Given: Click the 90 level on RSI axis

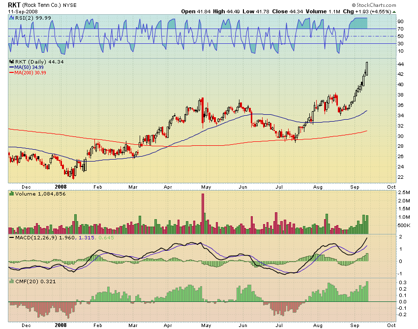Looking at the screenshot, I should 400,22.
